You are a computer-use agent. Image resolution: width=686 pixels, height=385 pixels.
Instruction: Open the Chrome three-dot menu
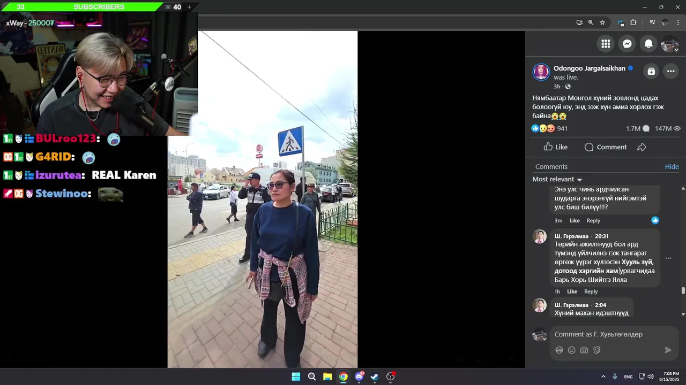(677, 22)
